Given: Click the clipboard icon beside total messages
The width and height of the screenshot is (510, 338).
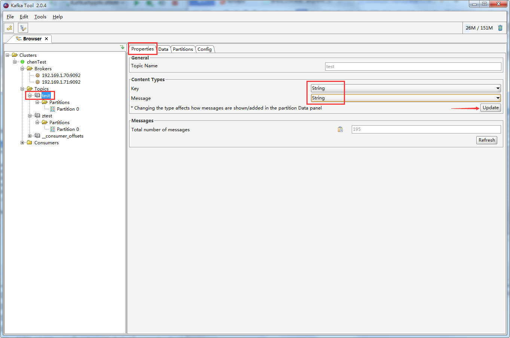Looking at the screenshot, I should click(340, 129).
